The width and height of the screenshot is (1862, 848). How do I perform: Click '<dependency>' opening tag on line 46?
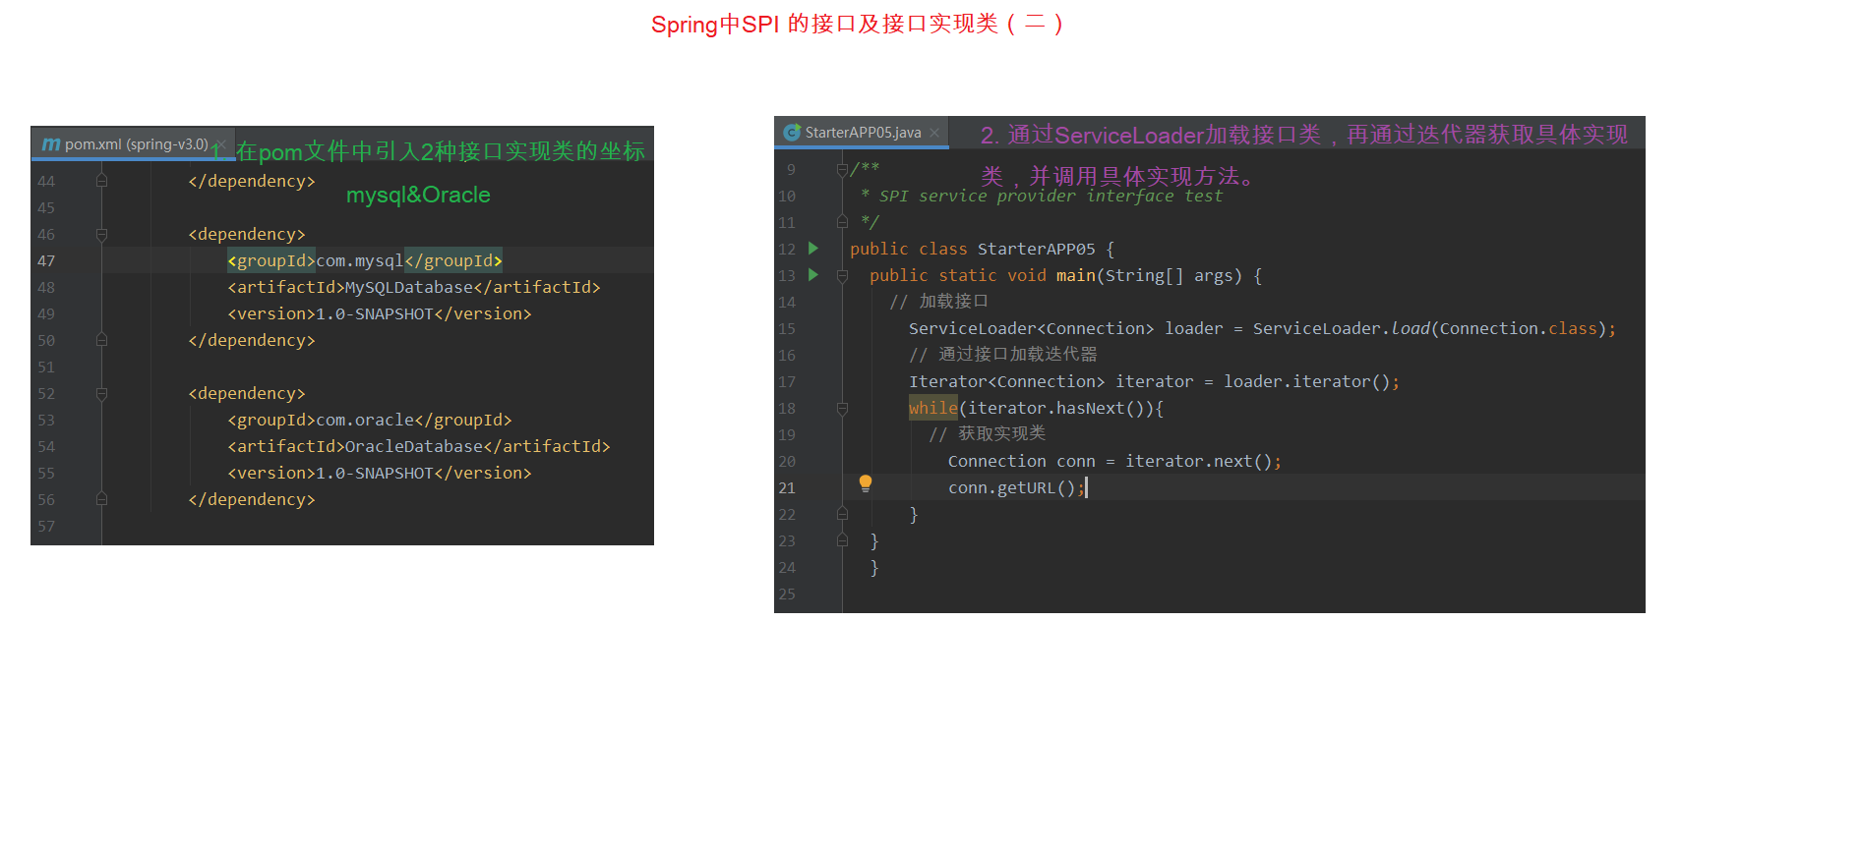point(247,234)
